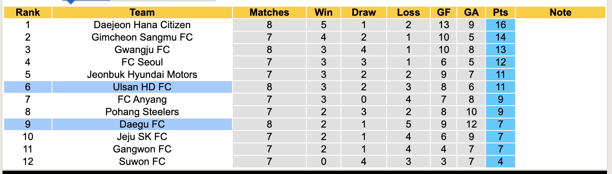The width and height of the screenshot is (612, 174).
Task: Open Gimcheon Sangmu FC team page
Action: point(142,37)
